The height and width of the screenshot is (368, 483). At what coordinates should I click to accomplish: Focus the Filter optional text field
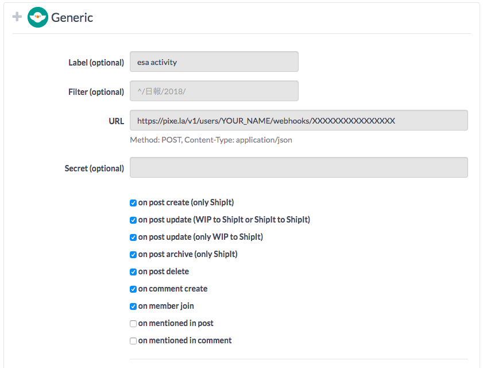(214, 91)
